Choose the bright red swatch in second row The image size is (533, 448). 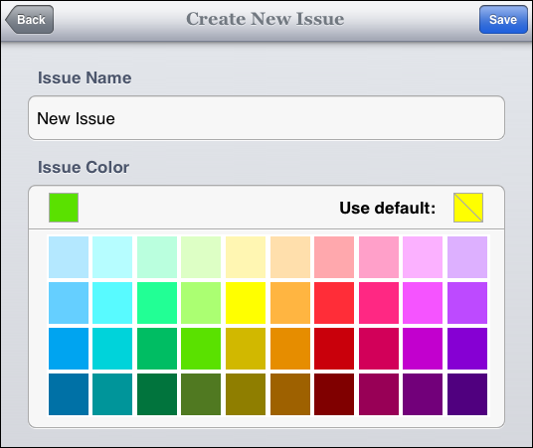click(x=334, y=303)
